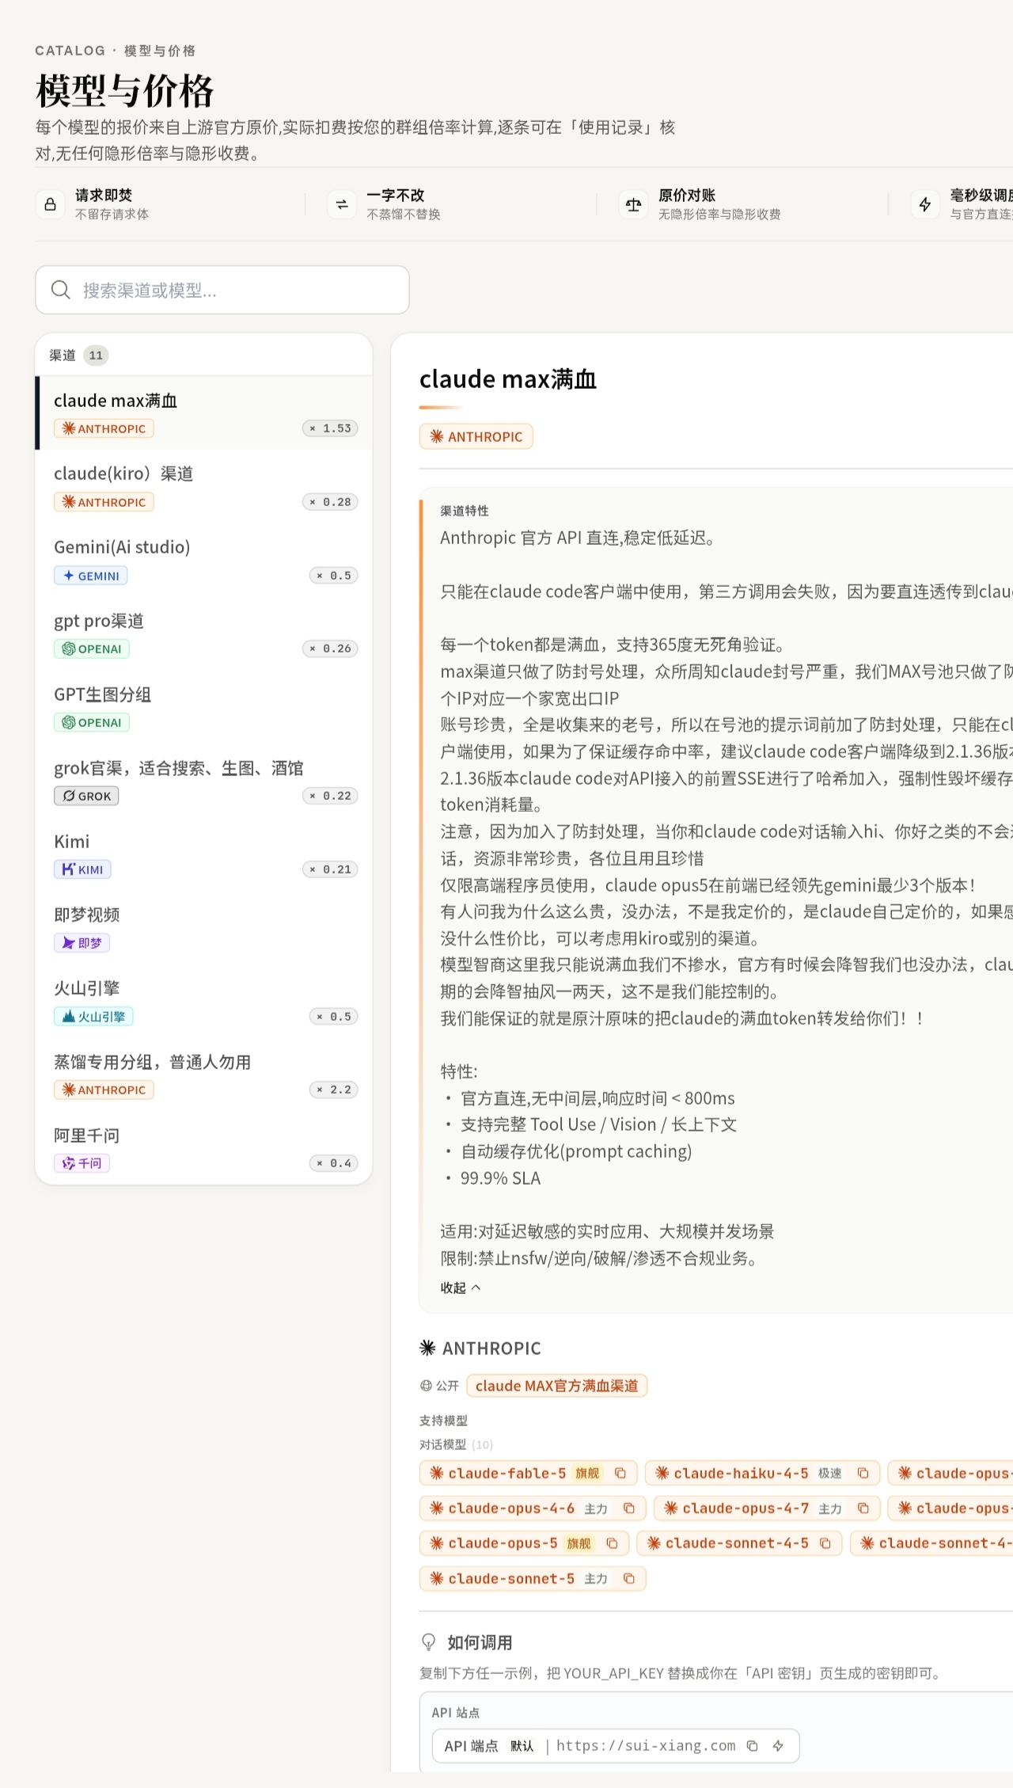This screenshot has height=1788, width=1013.
Task: Click the lightbulb icon beside 如何调用
Action: click(x=429, y=1642)
